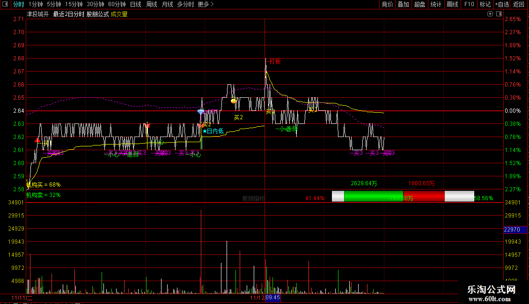Viewport: 529px width, 304px height.
Task: Expand the 更多 more periods menu
Action: click(x=206, y=4)
